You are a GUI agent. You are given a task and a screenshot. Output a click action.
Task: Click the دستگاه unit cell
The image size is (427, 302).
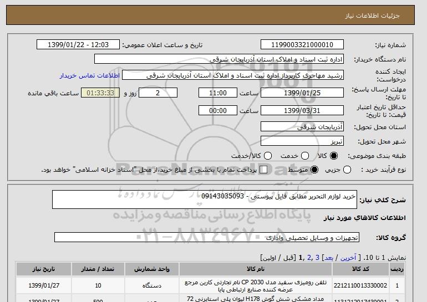(x=152, y=285)
